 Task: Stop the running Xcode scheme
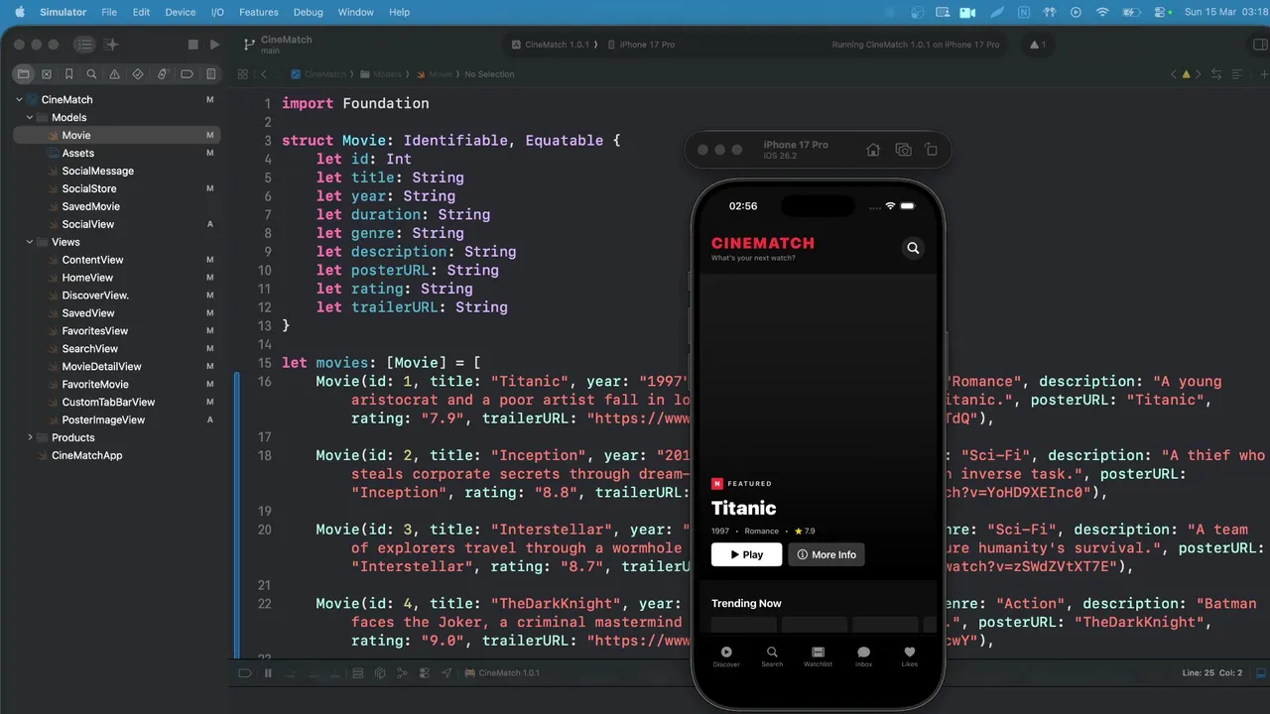coord(193,45)
